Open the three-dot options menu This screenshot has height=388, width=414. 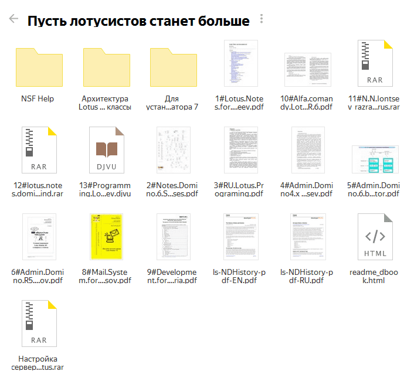(x=262, y=19)
